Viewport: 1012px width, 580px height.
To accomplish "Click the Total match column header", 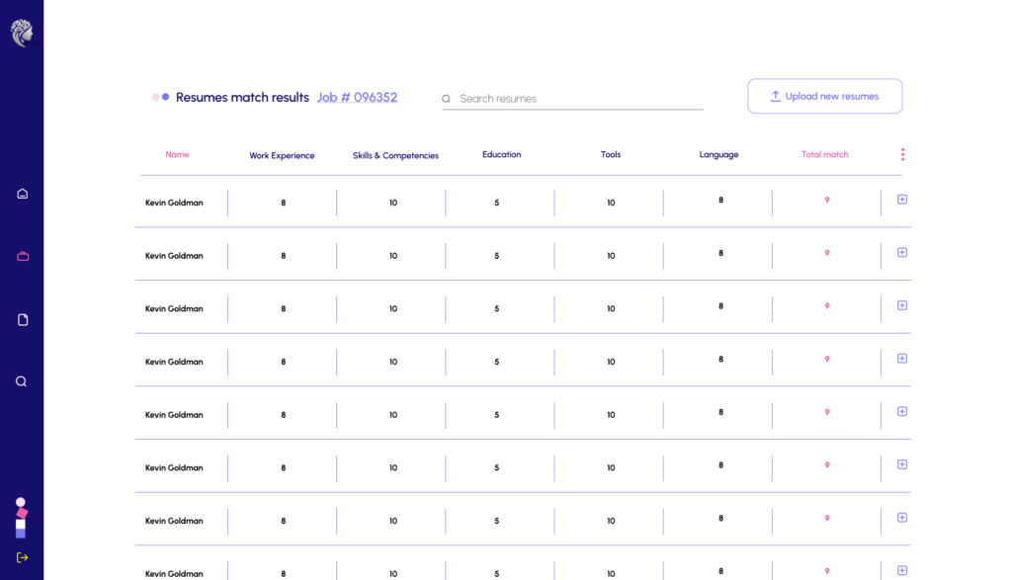I will tap(824, 155).
